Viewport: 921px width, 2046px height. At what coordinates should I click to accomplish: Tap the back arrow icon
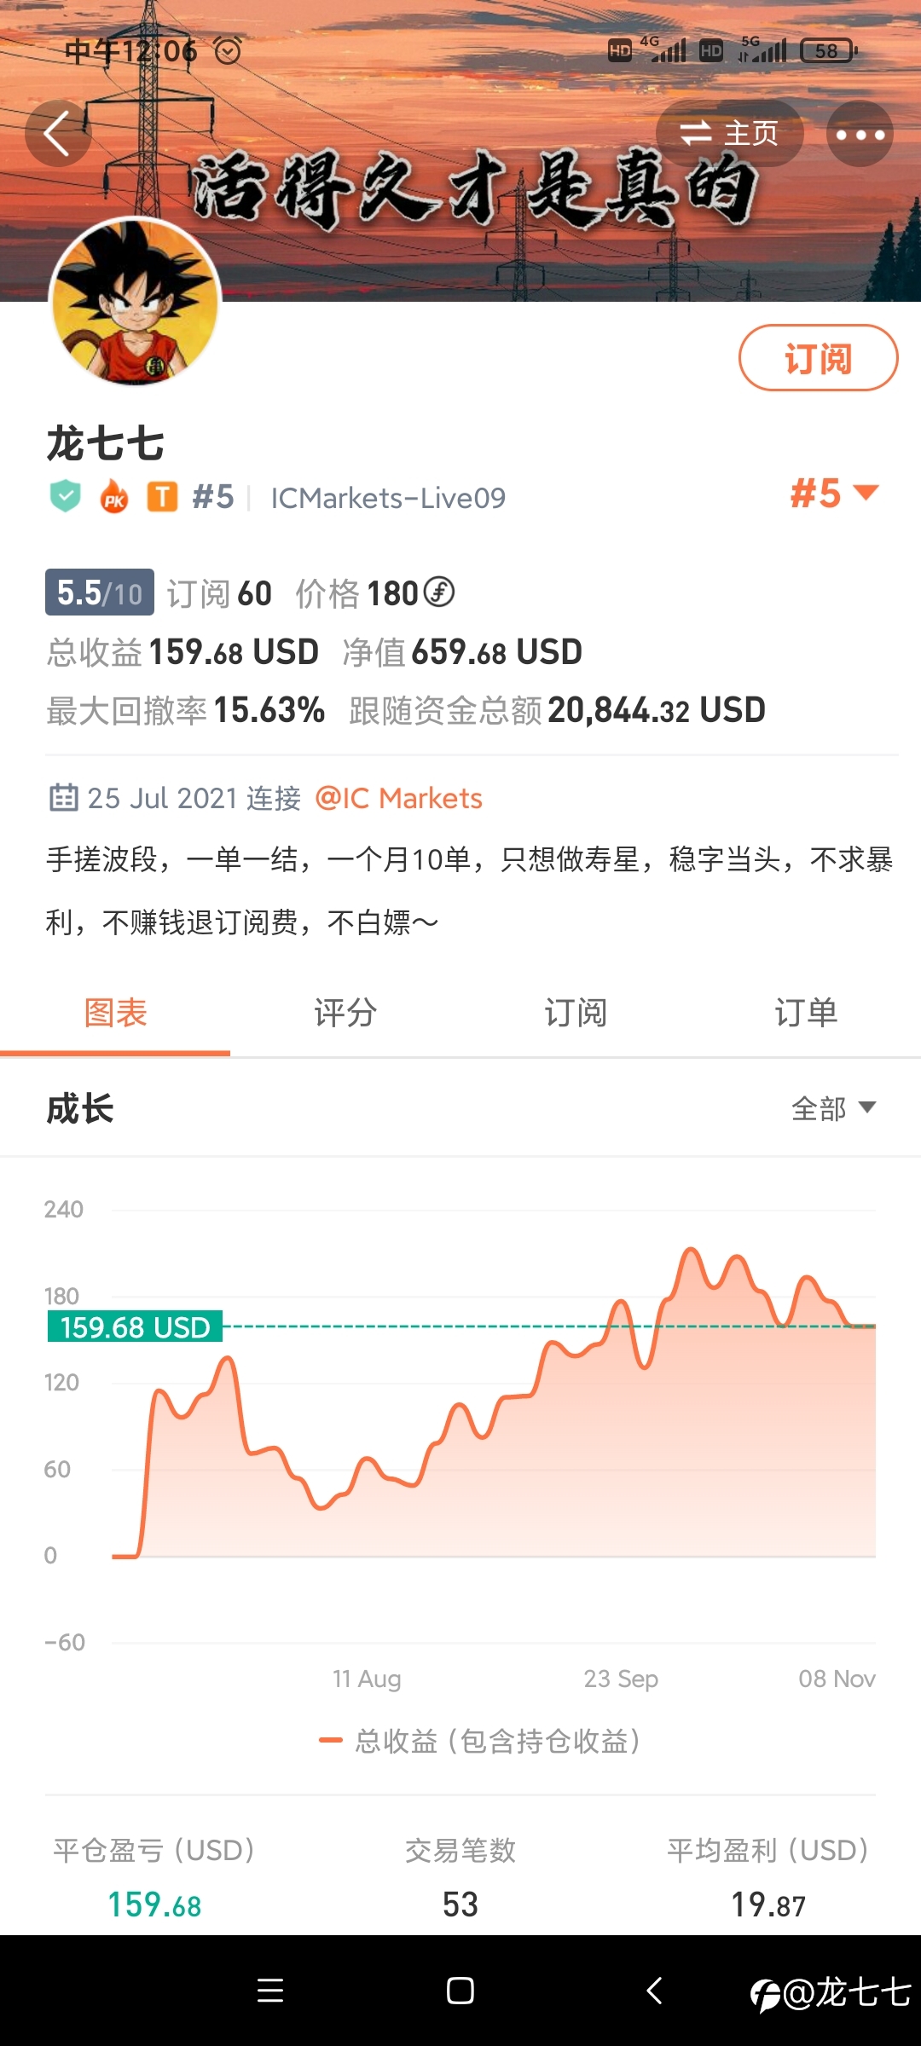click(58, 134)
